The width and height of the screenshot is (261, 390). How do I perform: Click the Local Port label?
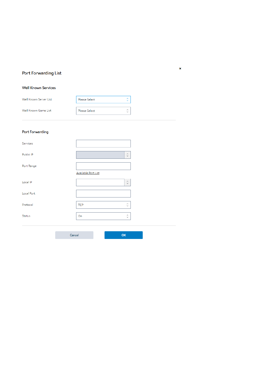[29, 194]
